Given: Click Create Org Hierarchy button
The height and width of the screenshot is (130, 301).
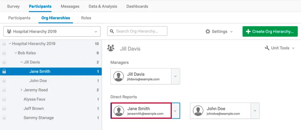Looking at the screenshot, I should [x=270, y=31].
